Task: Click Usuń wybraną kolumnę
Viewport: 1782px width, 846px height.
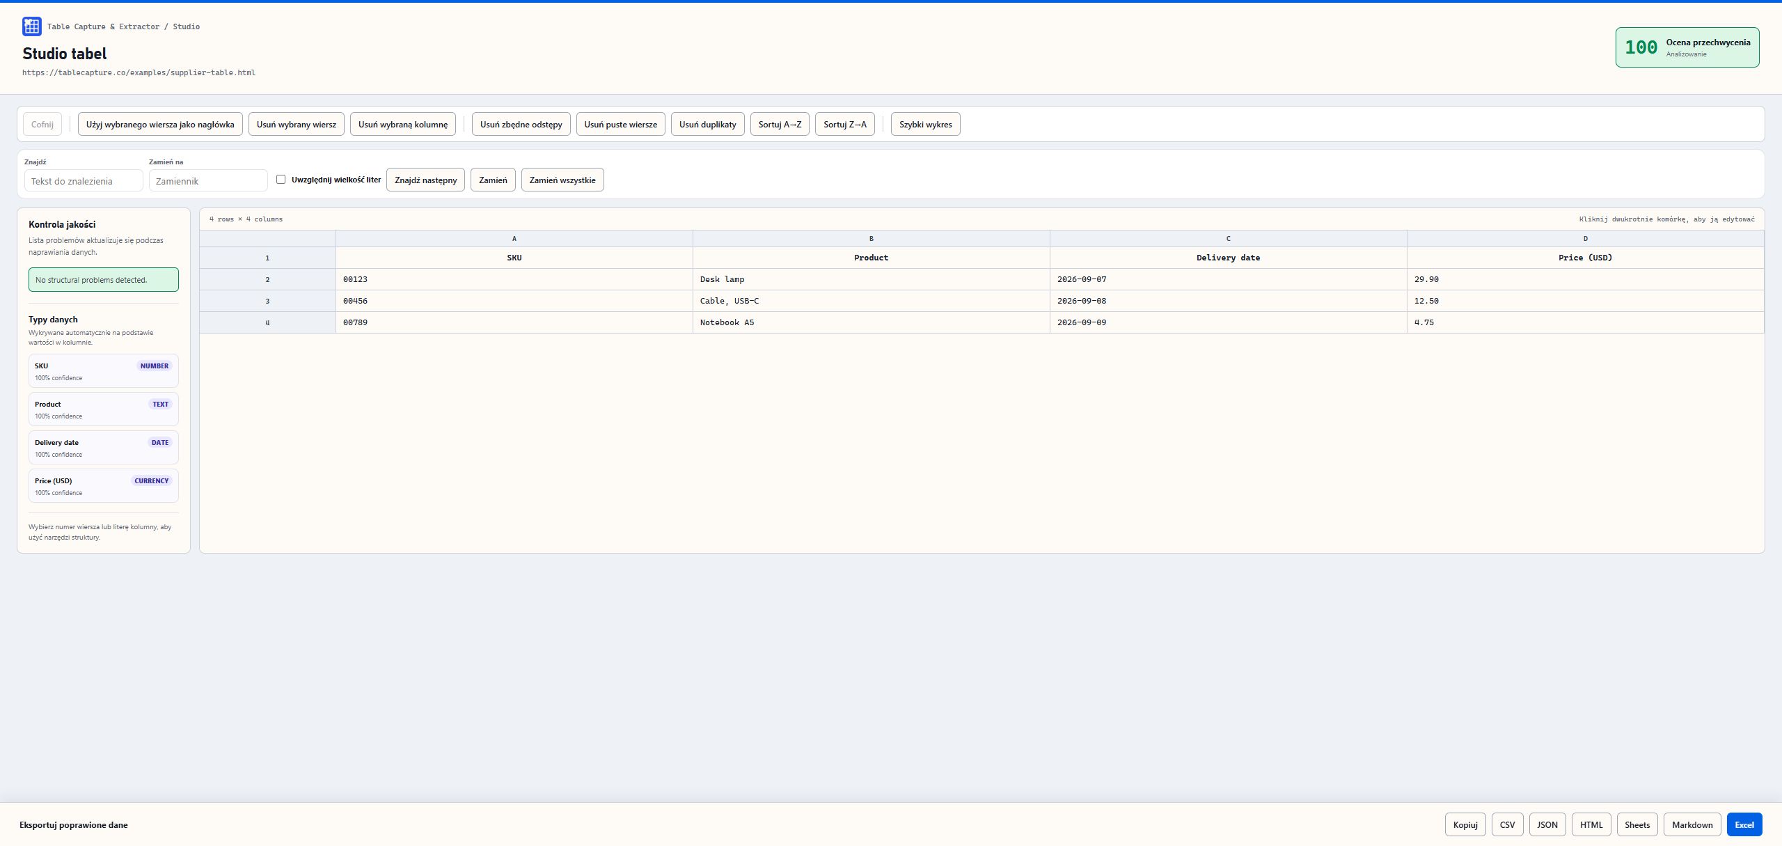Action: [403, 125]
